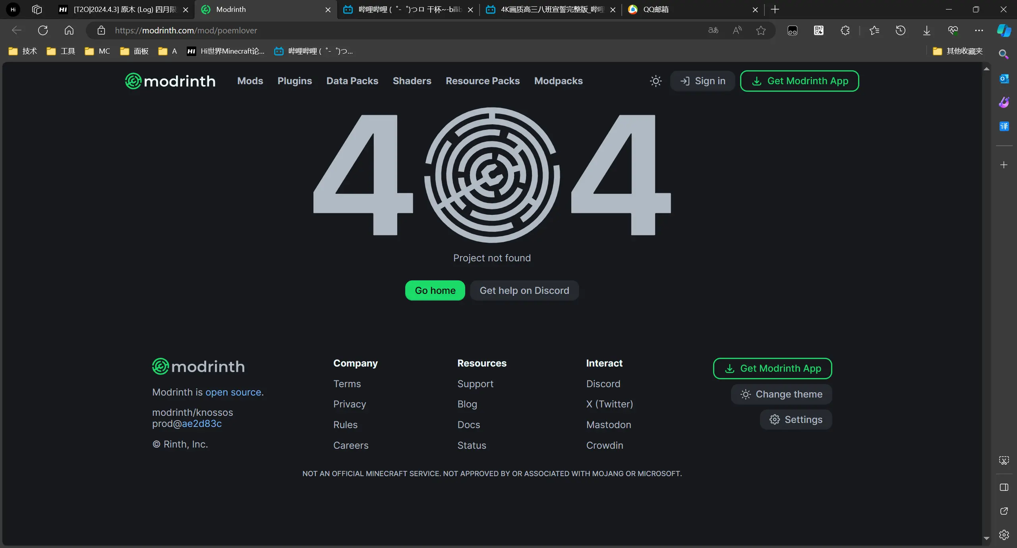Viewport: 1017px width, 548px height.
Task: Open browser history icon
Action: click(x=900, y=30)
